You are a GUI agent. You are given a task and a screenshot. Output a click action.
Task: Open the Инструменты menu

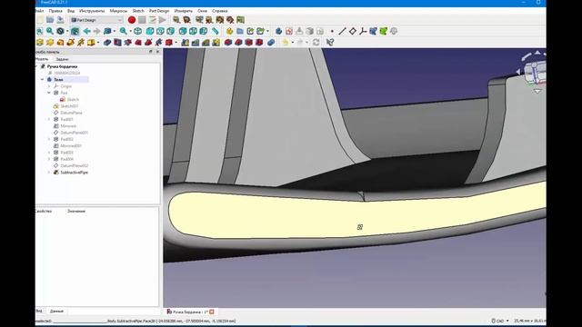tap(92, 11)
